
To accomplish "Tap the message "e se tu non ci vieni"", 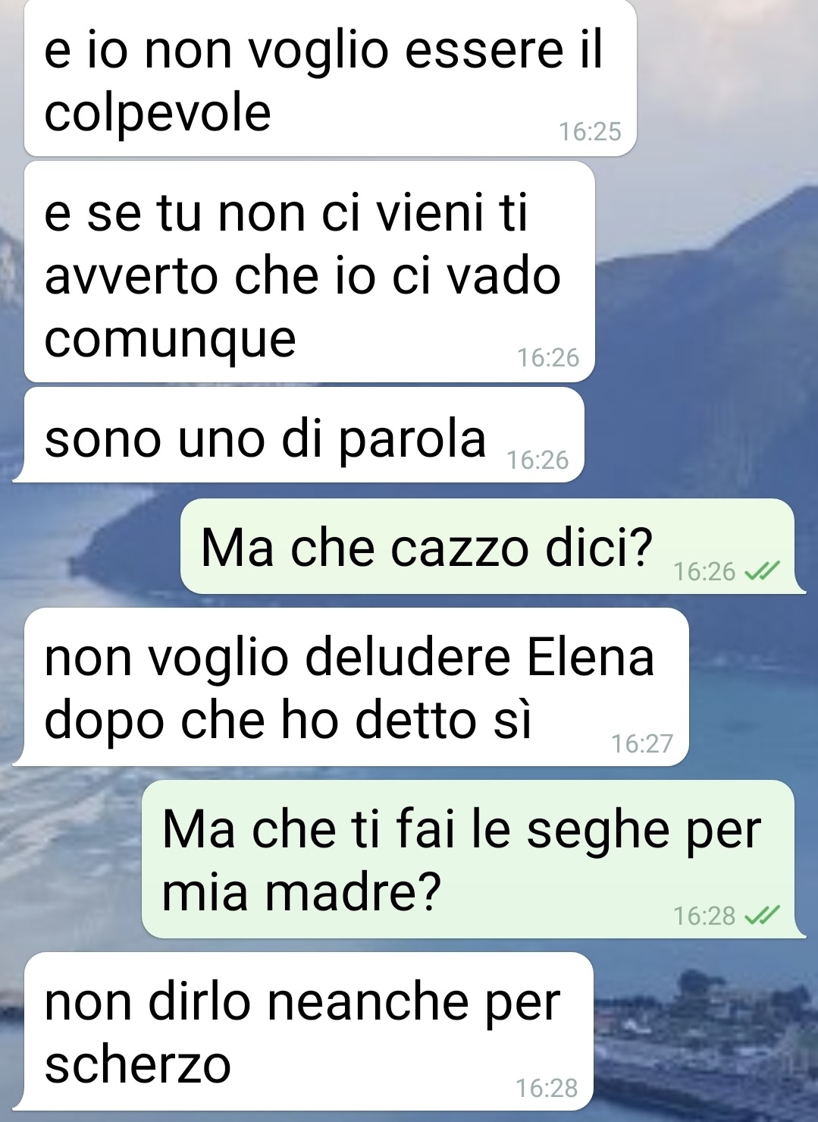I will [309, 272].
